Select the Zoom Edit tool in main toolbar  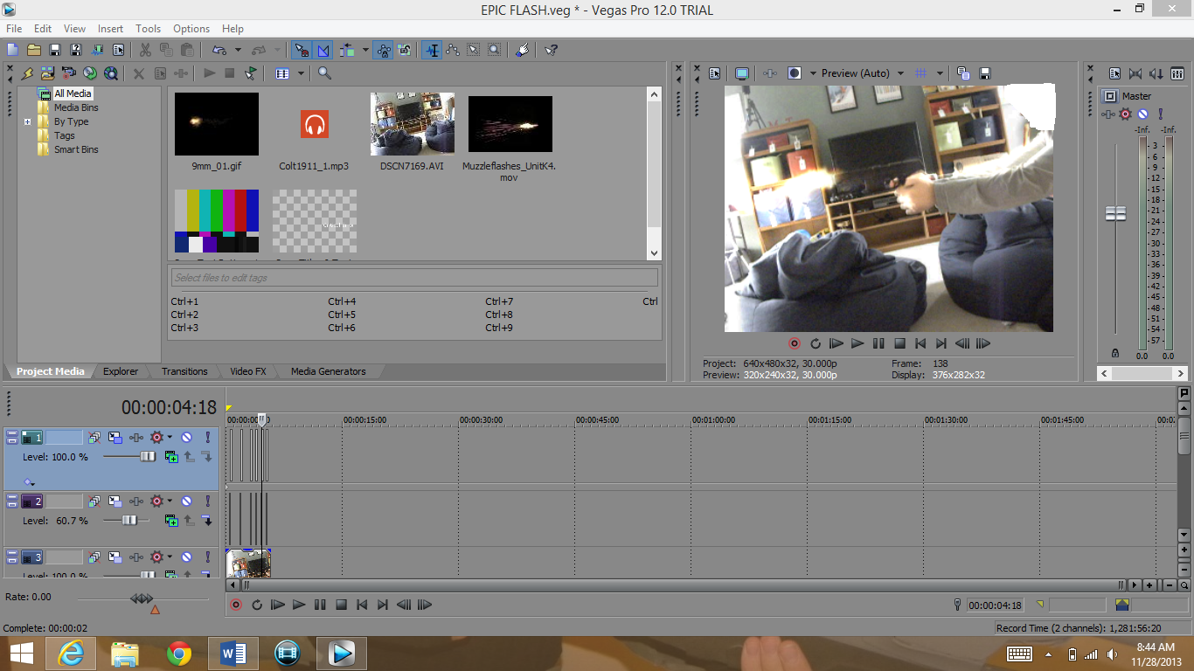point(495,50)
